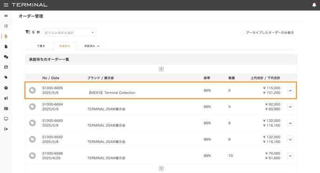Switch to the 下書き tab
320x173 pixels.
[41, 46]
